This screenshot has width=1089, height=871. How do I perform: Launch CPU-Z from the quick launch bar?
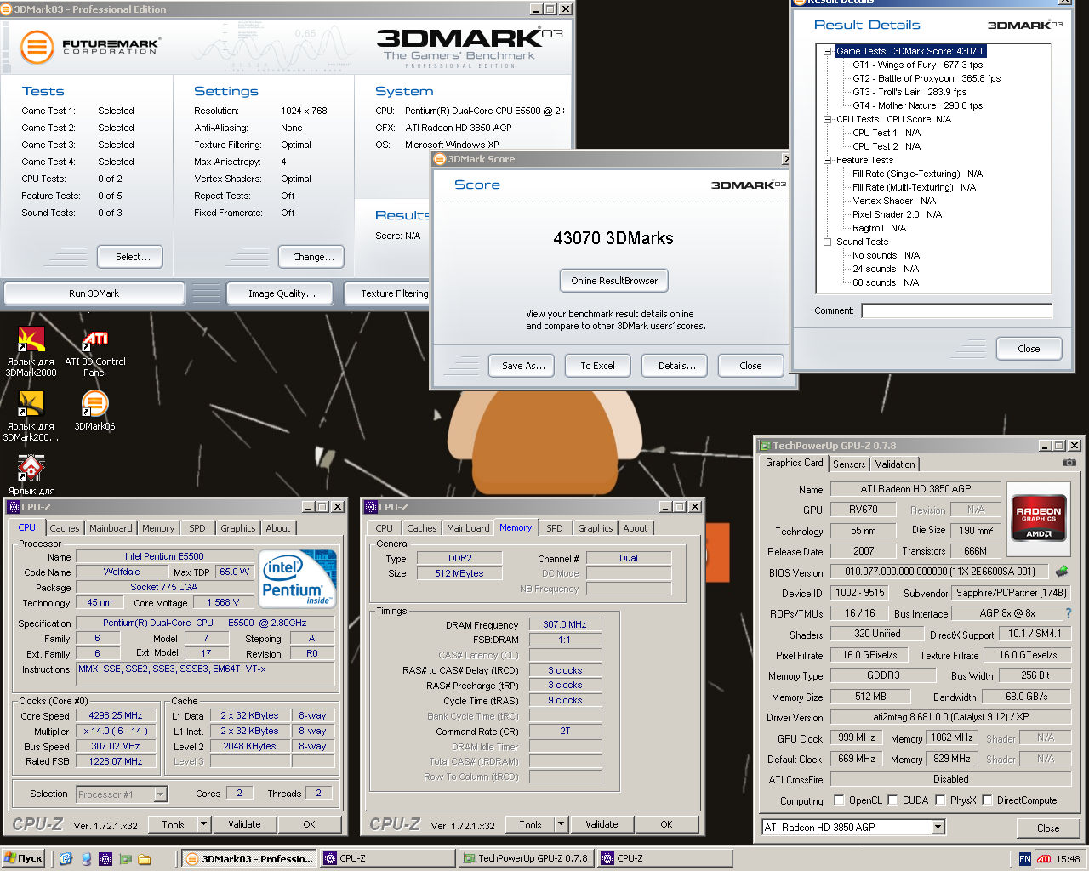[105, 859]
